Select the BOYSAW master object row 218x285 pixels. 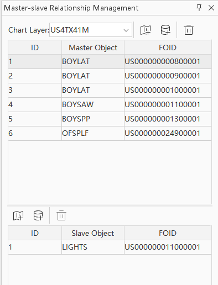(x=110, y=104)
